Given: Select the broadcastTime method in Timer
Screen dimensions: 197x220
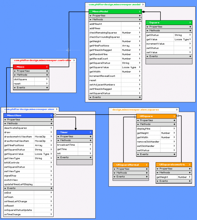Looking at the screenshot, I should coord(66,145).
